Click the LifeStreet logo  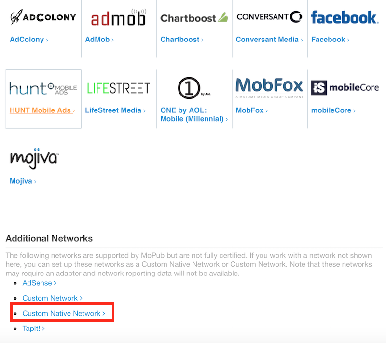tap(118, 88)
